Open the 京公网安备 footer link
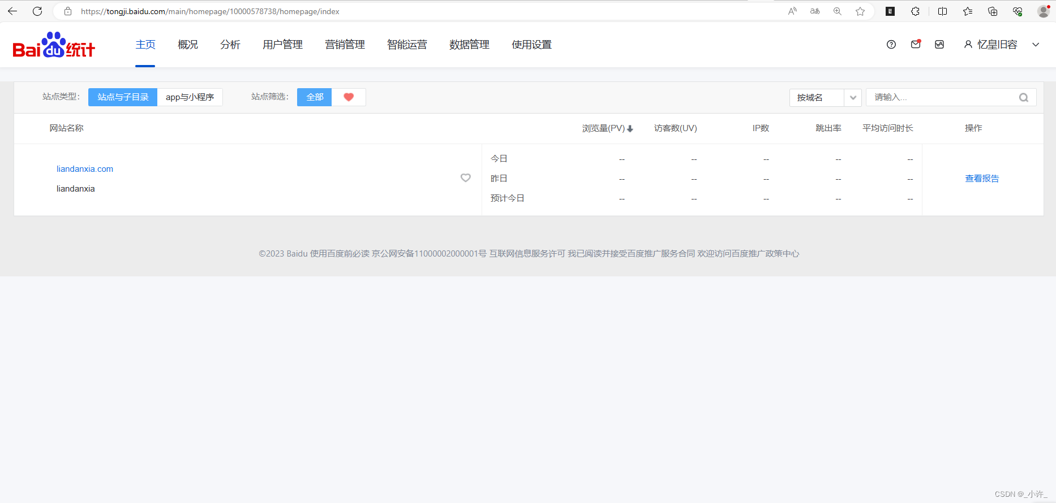Viewport: 1056px width, 503px height. [429, 254]
